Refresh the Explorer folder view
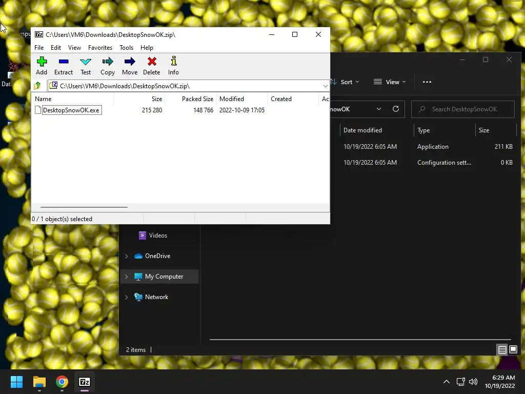The image size is (525, 394). pyautogui.click(x=396, y=109)
